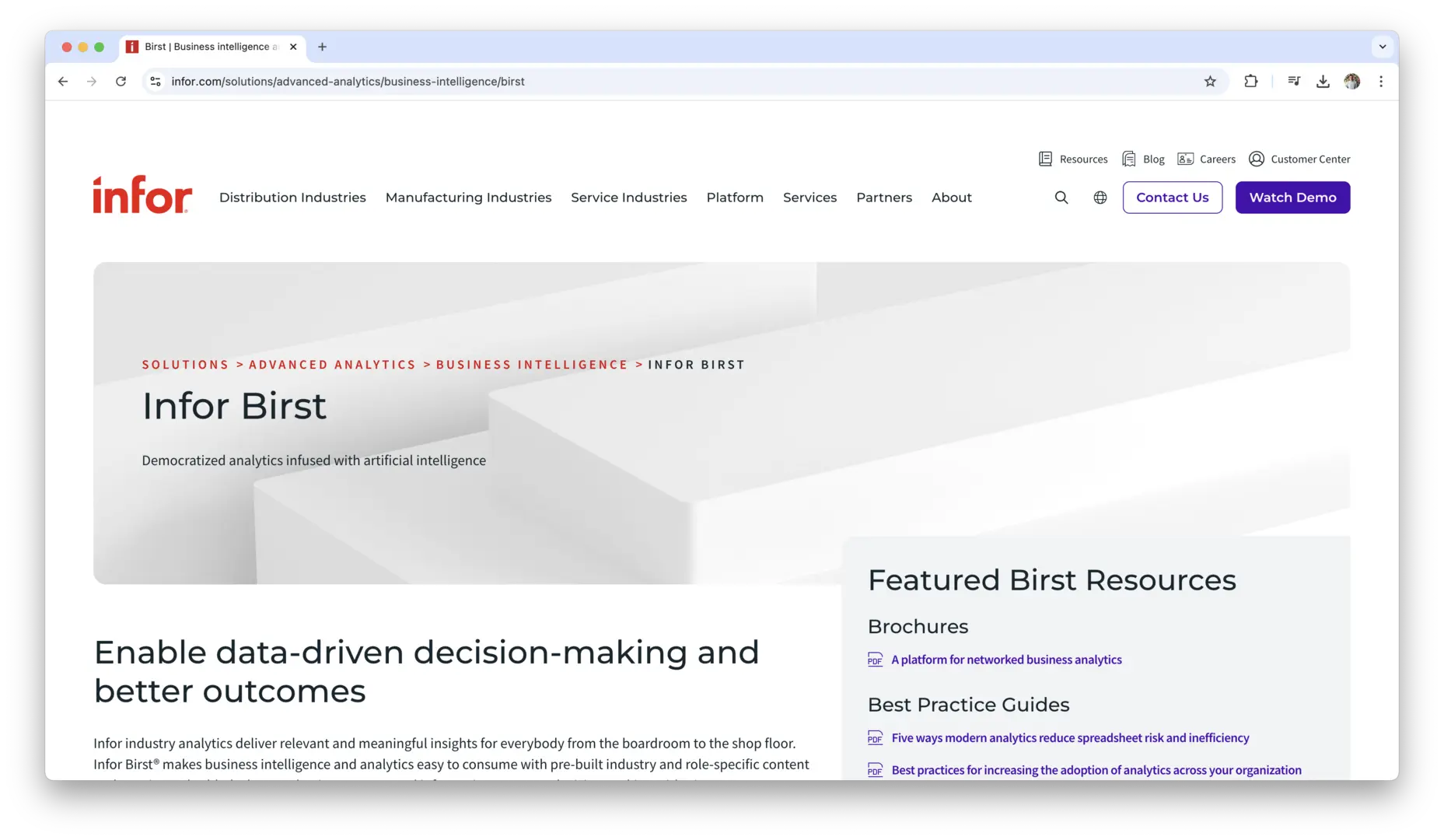Go to Business Intelligence breadcrumb
The width and height of the screenshot is (1444, 840).
point(532,365)
